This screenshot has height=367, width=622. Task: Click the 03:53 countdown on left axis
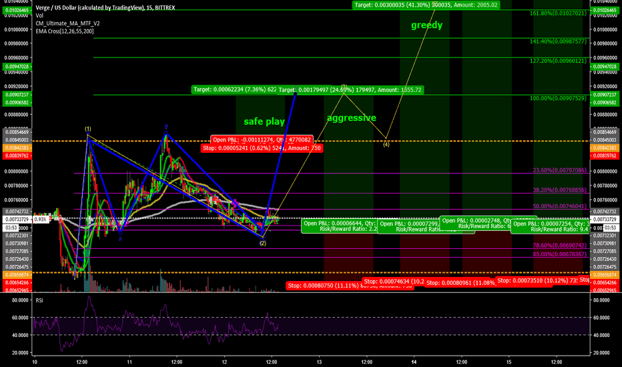click(x=10, y=228)
